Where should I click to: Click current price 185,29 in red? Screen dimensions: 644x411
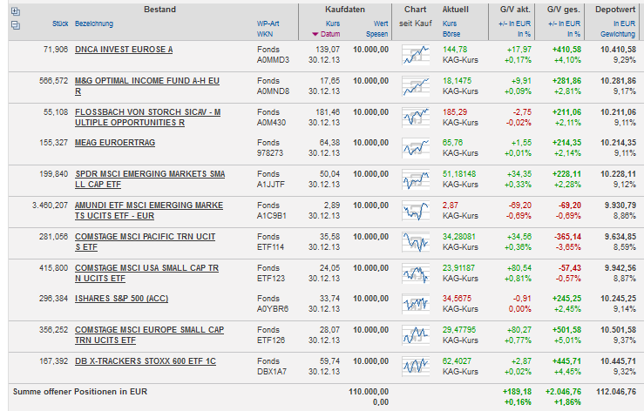pyautogui.click(x=455, y=112)
